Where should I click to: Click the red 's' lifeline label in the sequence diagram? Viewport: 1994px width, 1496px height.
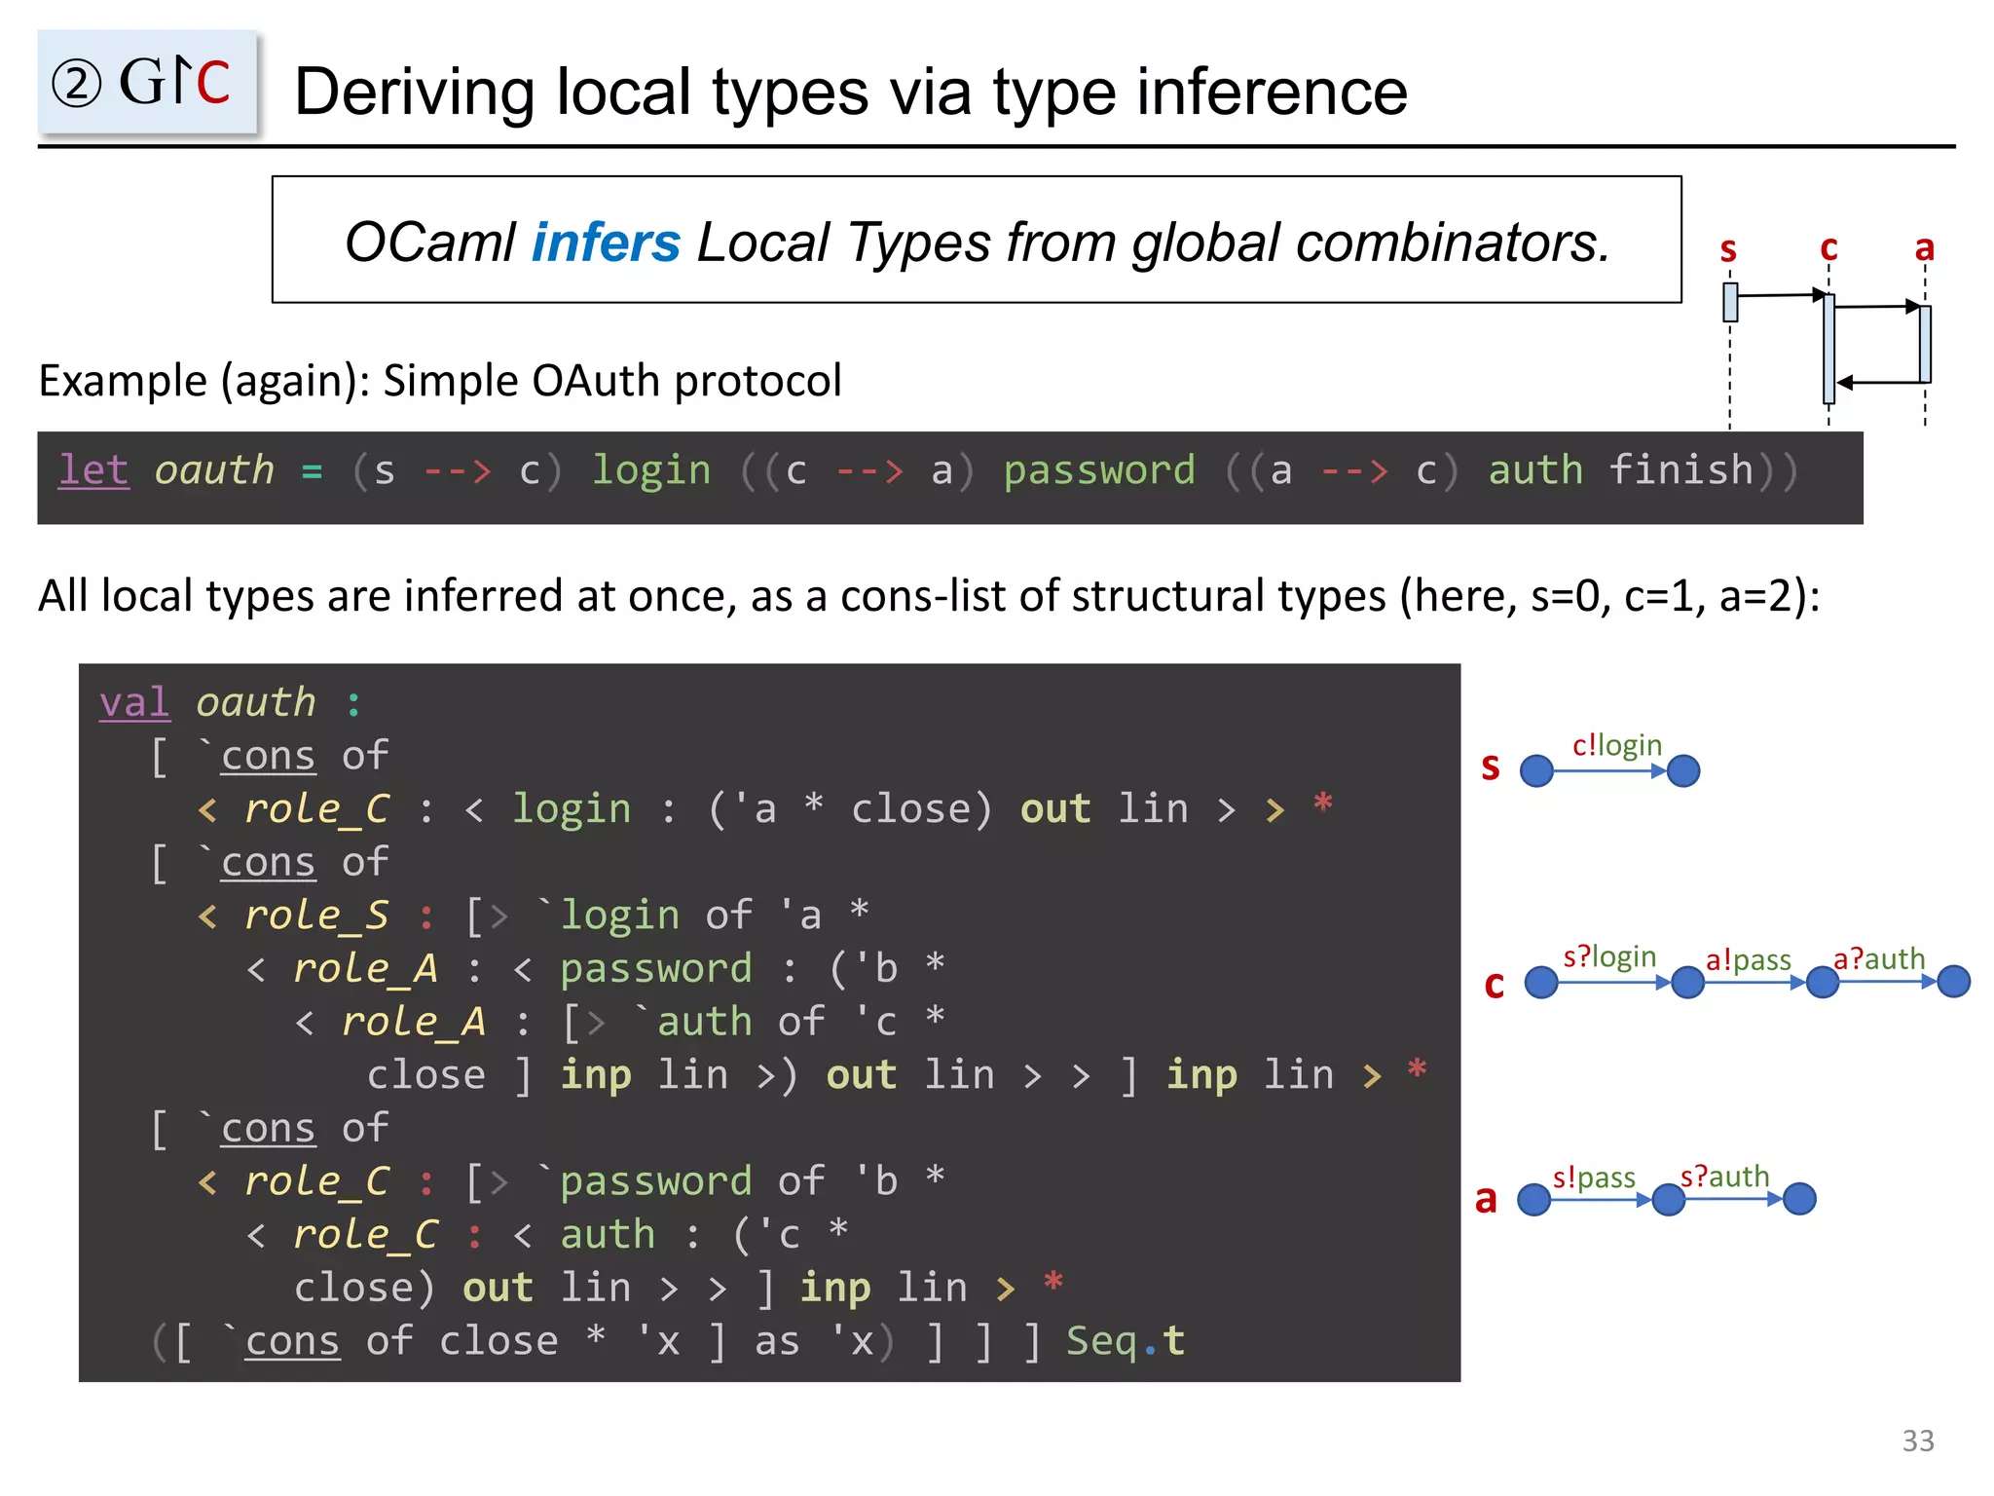pyautogui.click(x=1728, y=249)
